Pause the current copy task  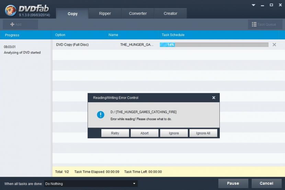[x=233, y=183]
